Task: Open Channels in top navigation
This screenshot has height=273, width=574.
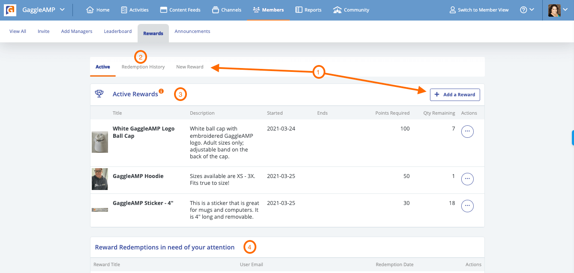Action: [226, 10]
